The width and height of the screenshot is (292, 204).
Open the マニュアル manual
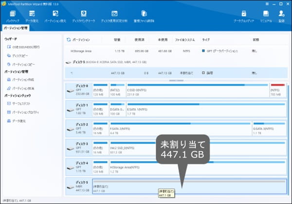pyautogui.click(x=266, y=17)
